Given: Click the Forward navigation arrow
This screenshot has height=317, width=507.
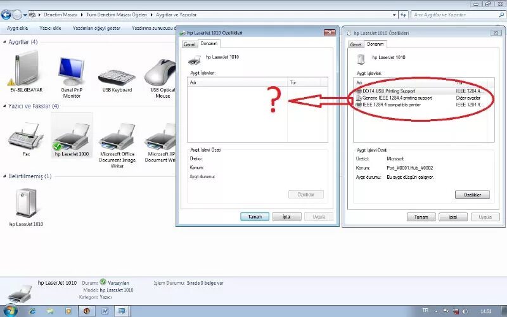Looking at the screenshot, I should coord(17,15).
